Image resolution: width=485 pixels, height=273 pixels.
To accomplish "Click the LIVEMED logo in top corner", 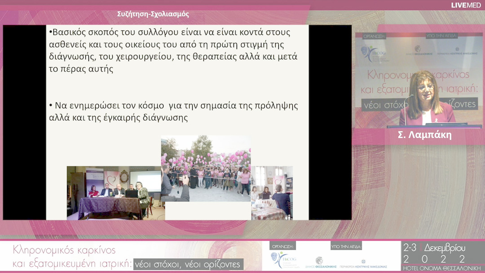I will click(x=466, y=5).
